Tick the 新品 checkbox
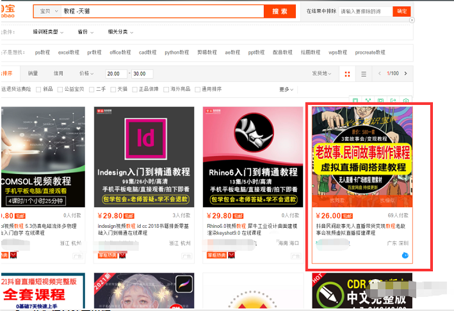Screen dimensions: 454x311 click(x=38, y=90)
